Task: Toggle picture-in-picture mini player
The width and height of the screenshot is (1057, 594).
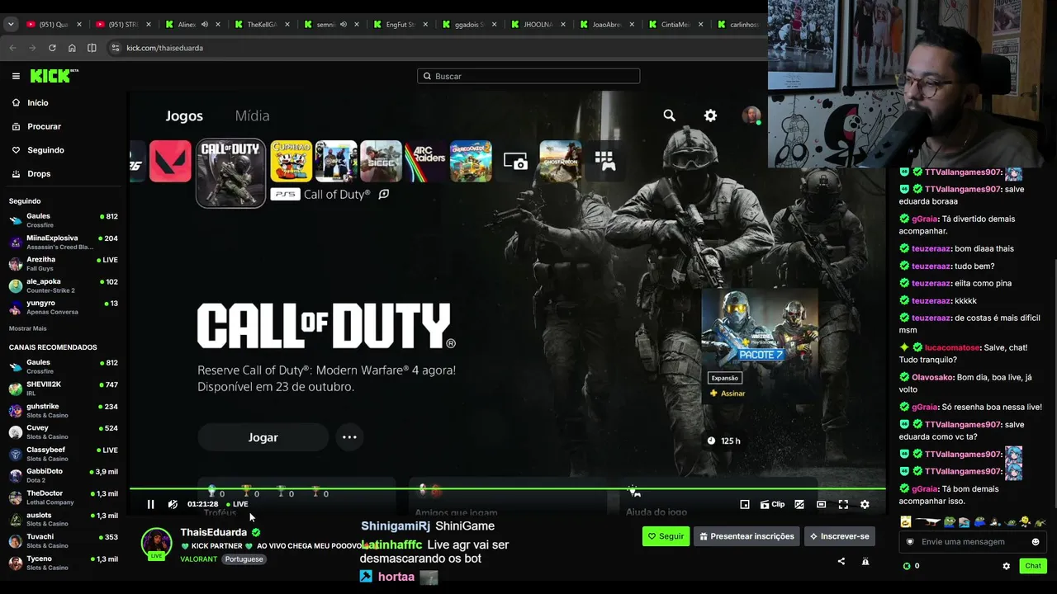Action: click(x=745, y=504)
